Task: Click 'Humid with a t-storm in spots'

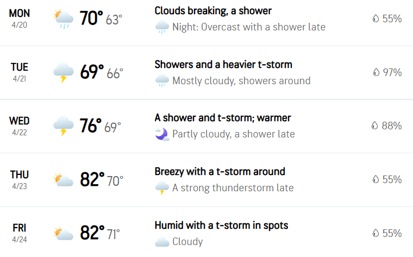Action: tap(221, 225)
